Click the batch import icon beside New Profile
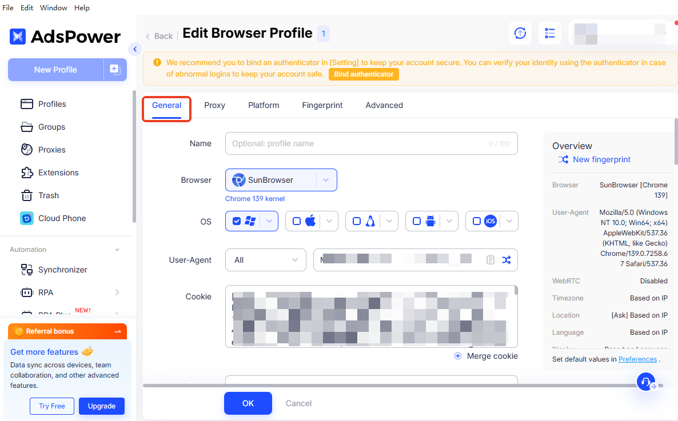 click(x=115, y=70)
